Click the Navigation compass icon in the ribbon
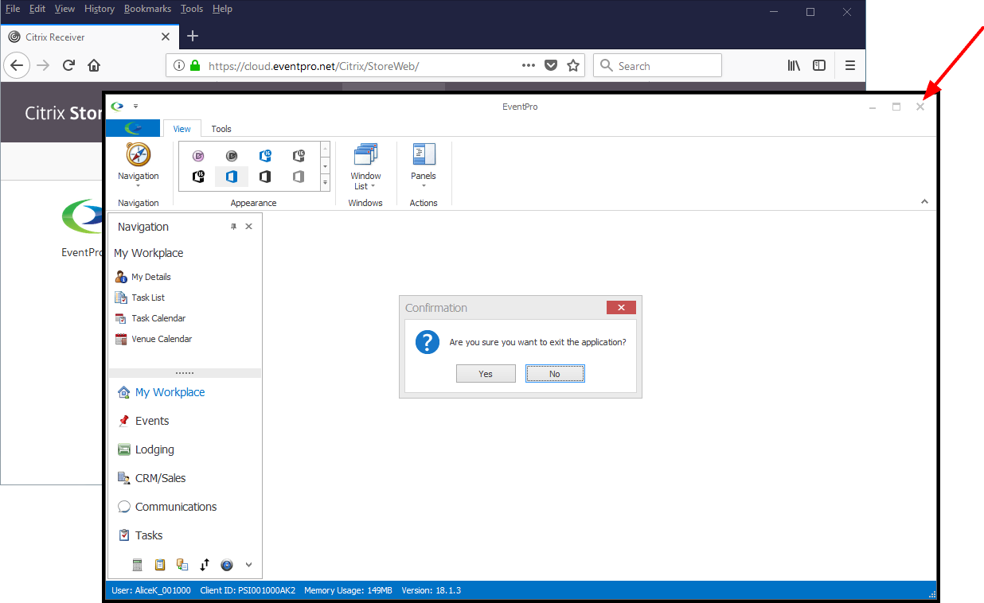The width and height of the screenshot is (984, 603). pos(139,154)
